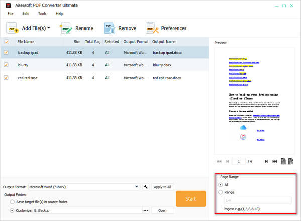The image size is (301, 221).
Task: Select the Range radio button
Action: click(221, 192)
